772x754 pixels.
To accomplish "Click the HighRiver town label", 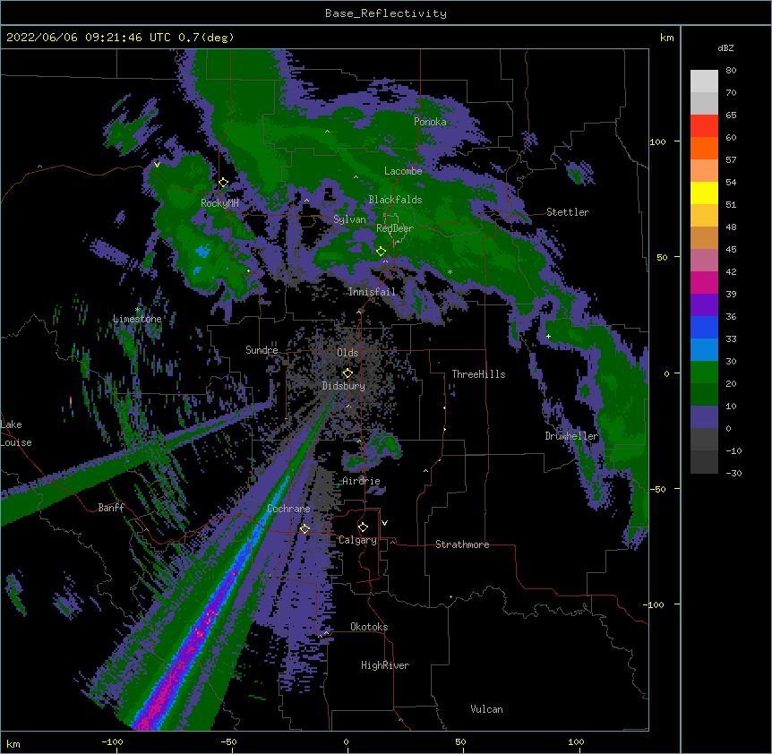I will [385, 665].
